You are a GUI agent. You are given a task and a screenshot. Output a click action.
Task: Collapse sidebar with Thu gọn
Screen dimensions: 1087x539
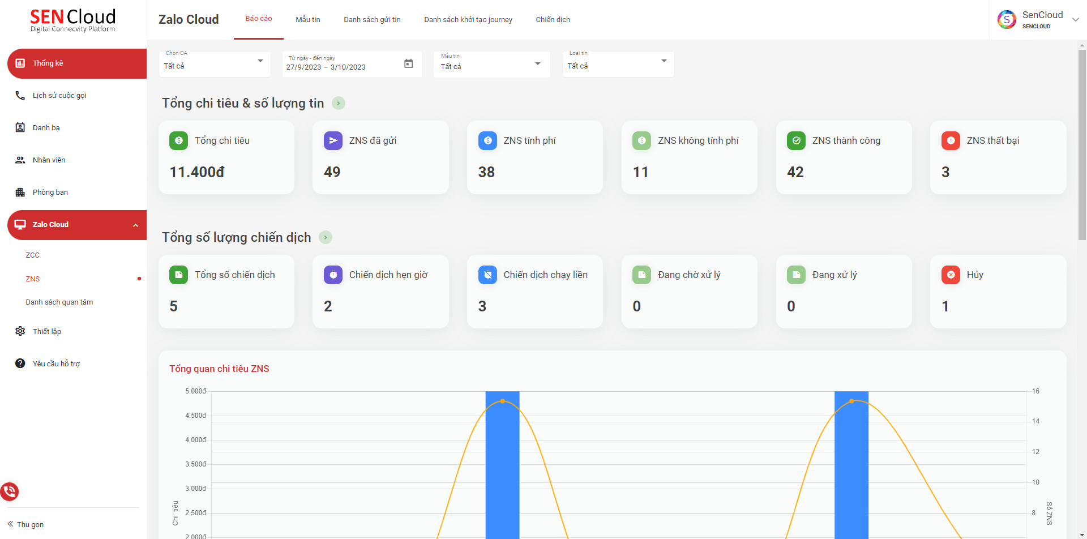click(26, 524)
